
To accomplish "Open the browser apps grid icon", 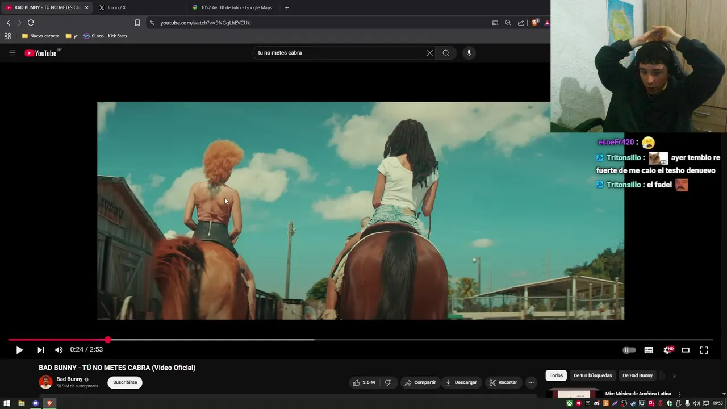I will 7,36.
